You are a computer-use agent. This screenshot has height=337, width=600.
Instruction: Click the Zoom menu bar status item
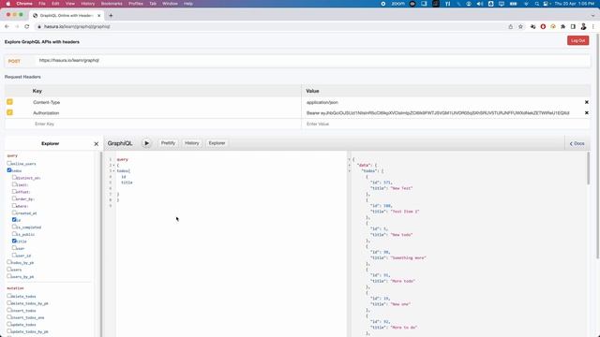click(397, 4)
